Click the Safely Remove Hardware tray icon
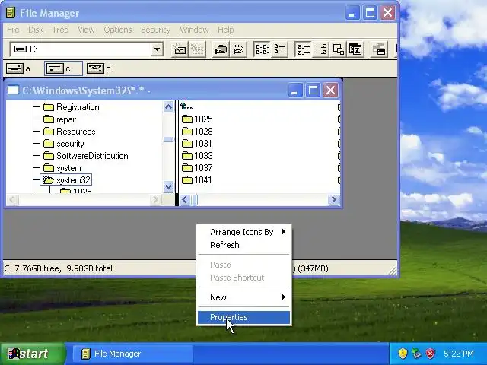 416,353
